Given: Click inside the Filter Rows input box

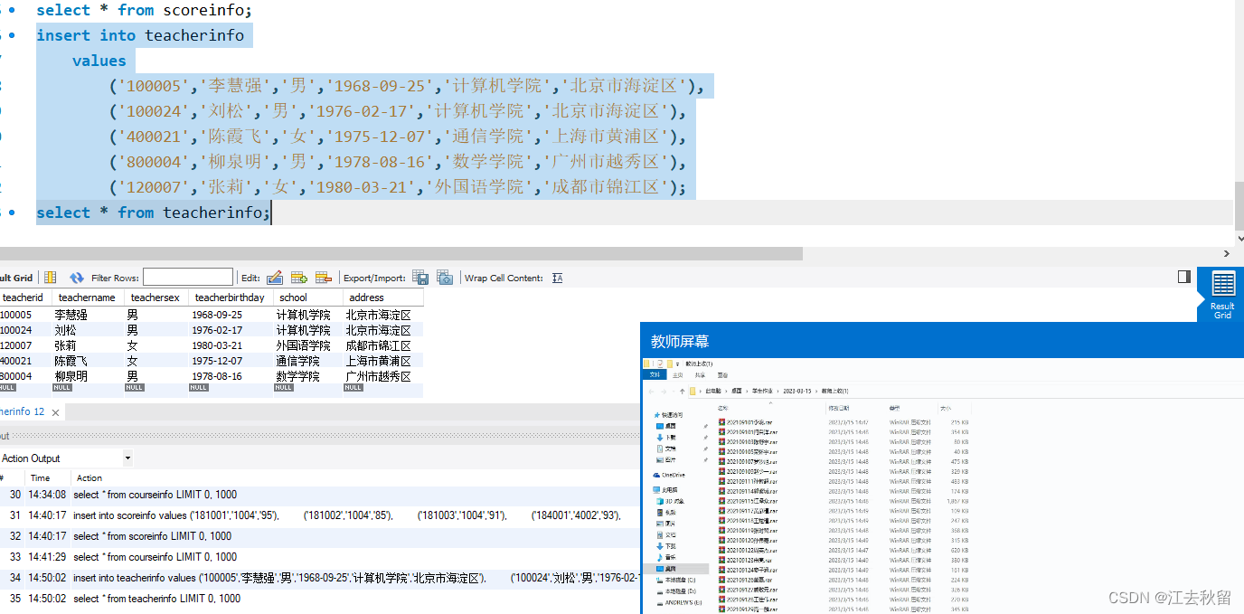Looking at the screenshot, I should click(187, 277).
